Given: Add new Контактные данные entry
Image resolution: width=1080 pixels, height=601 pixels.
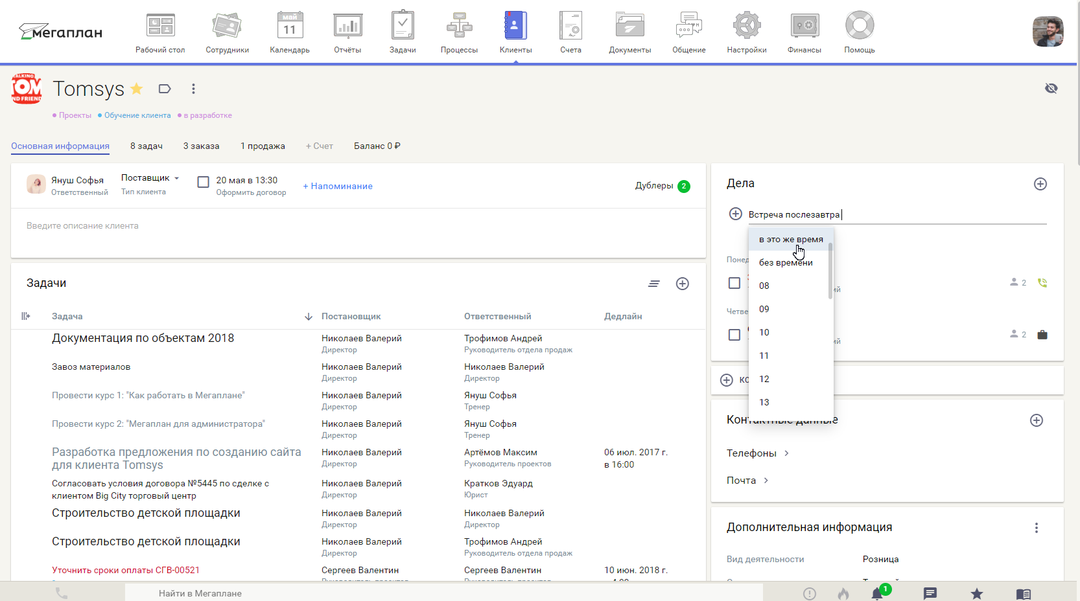Looking at the screenshot, I should 1037,420.
